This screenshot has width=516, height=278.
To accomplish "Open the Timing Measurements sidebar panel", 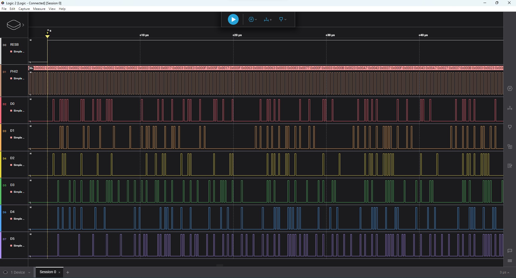I will click(510, 108).
